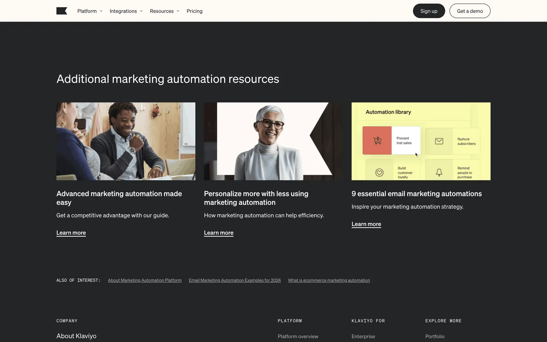Screen dimensions: 547x342
Task: Visit What is ecommerce marketing automation link
Action: (x=329, y=280)
